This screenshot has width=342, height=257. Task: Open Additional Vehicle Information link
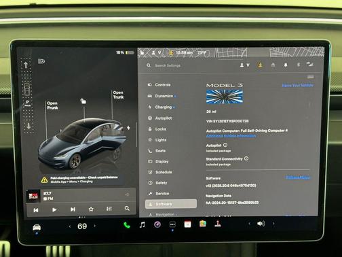(x=231, y=136)
